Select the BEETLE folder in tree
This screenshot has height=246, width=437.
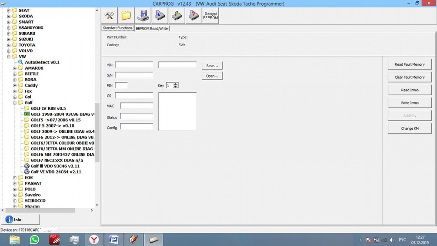pos(31,74)
